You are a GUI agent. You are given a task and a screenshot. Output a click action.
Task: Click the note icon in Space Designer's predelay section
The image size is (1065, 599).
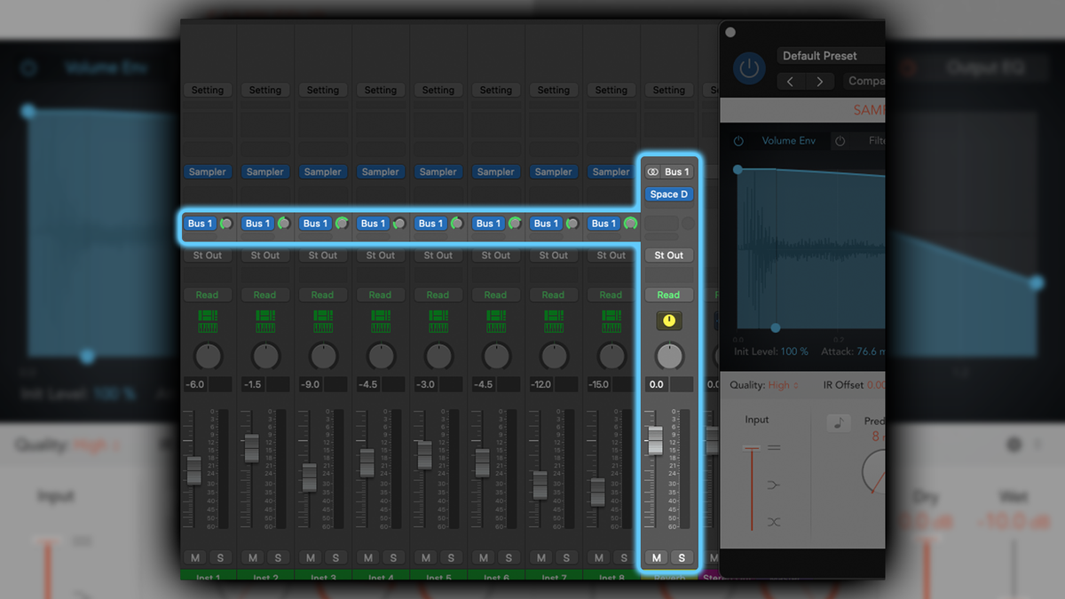coord(838,422)
